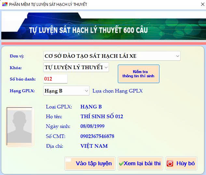The width and height of the screenshot is (206, 175).
Task: Click the ID number 0902367546878
Action: 97,136
